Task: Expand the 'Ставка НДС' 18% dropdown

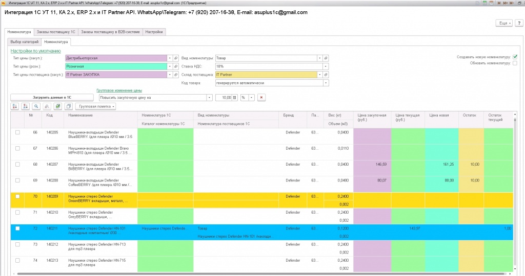Action: (326, 66)
